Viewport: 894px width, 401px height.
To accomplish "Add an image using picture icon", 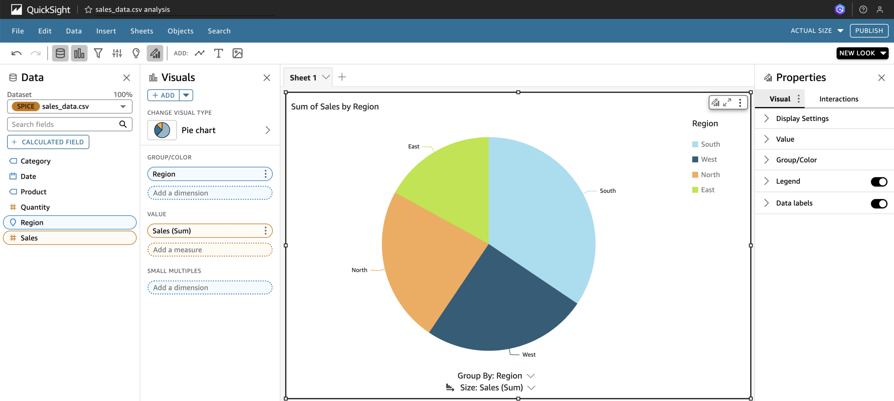I will pos(237,53).
